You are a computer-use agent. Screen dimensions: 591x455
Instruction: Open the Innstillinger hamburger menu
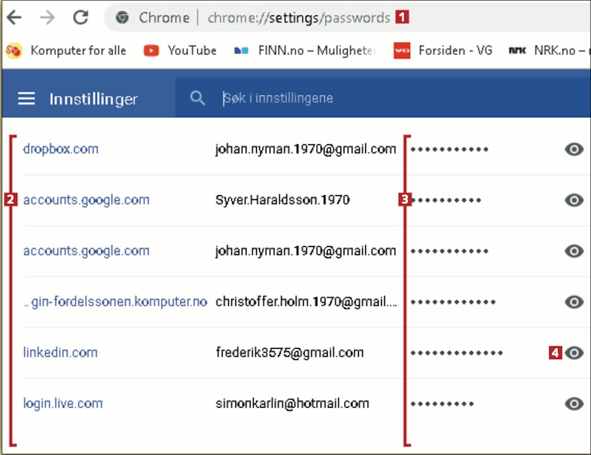click(x=26, y=98)
